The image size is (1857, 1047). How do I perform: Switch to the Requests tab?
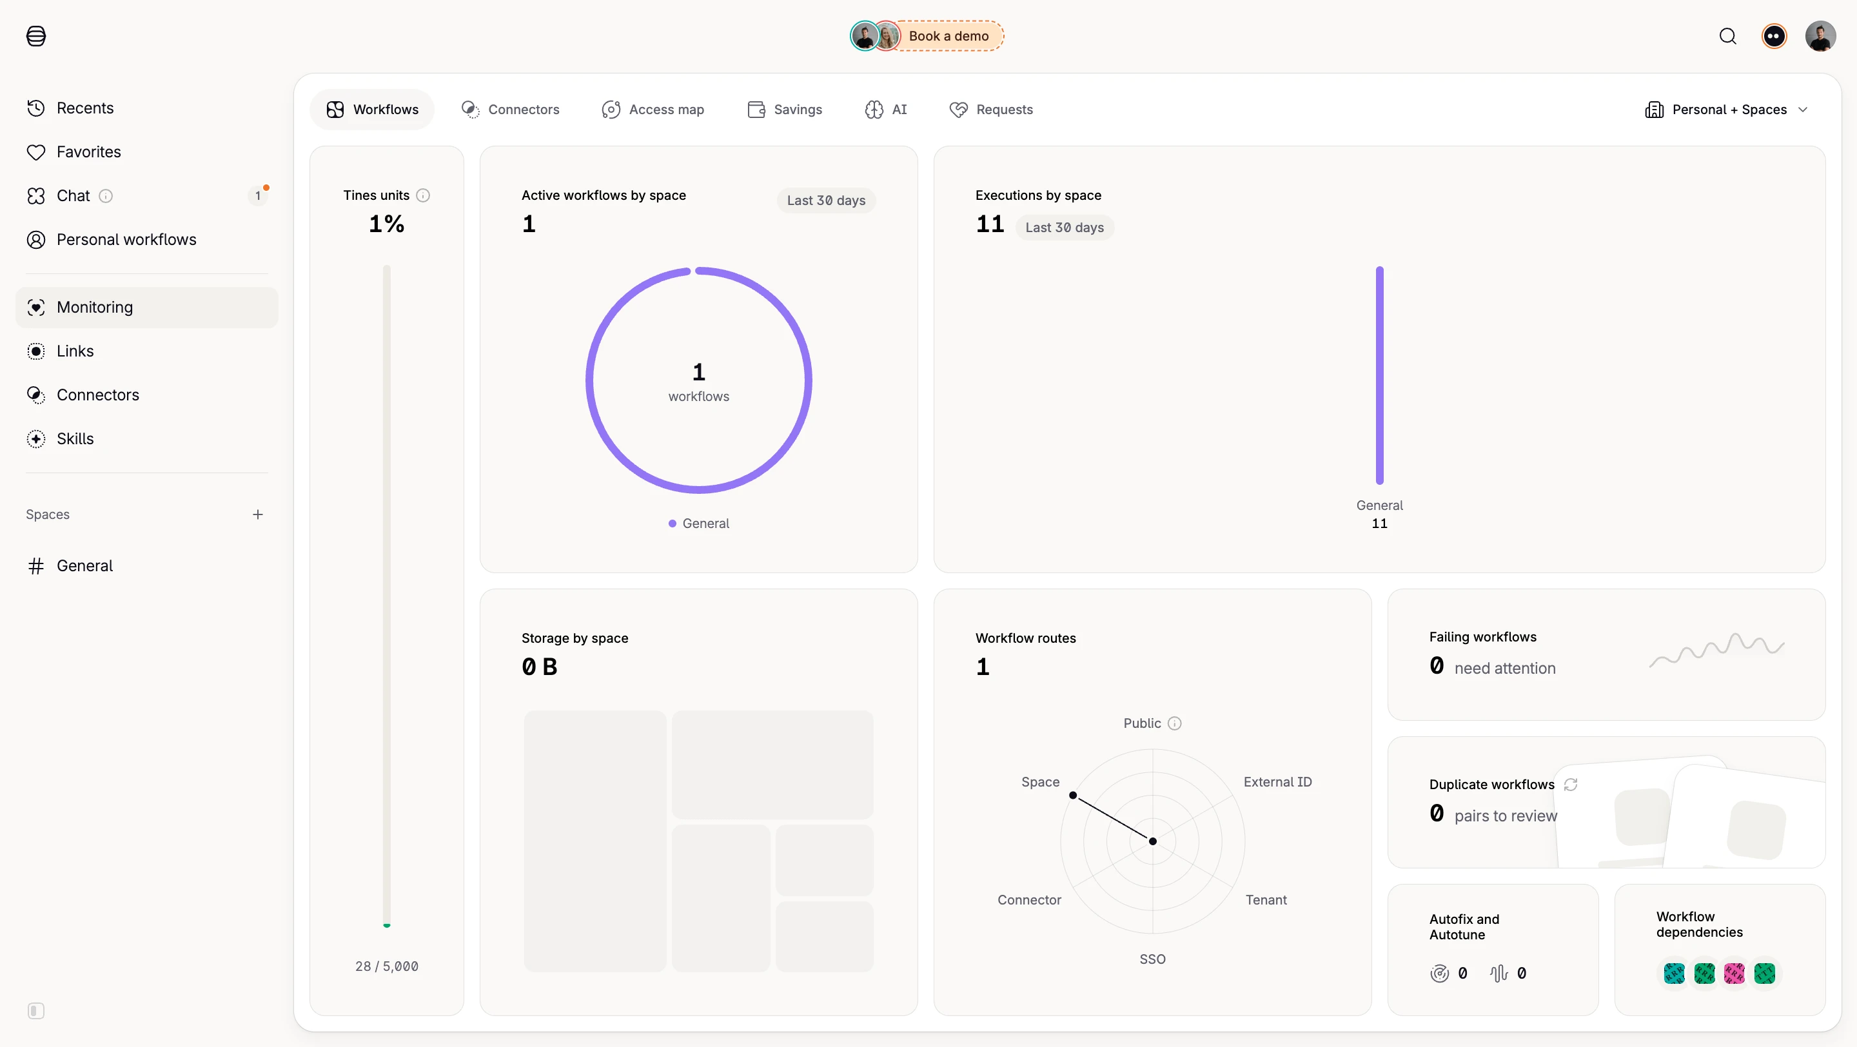click(991, 110)
